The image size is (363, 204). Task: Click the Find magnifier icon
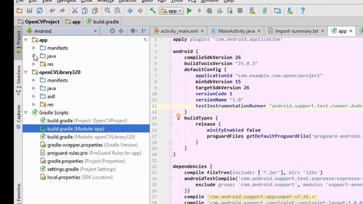(x=107, y=11)
